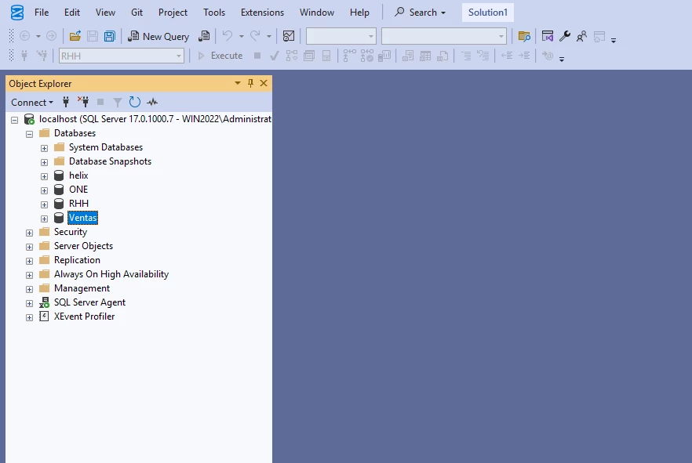Screen dimensions: 692x463
Task: Click the query icon right of New Query
Action: pyautogui.click(x=204, y=36)
